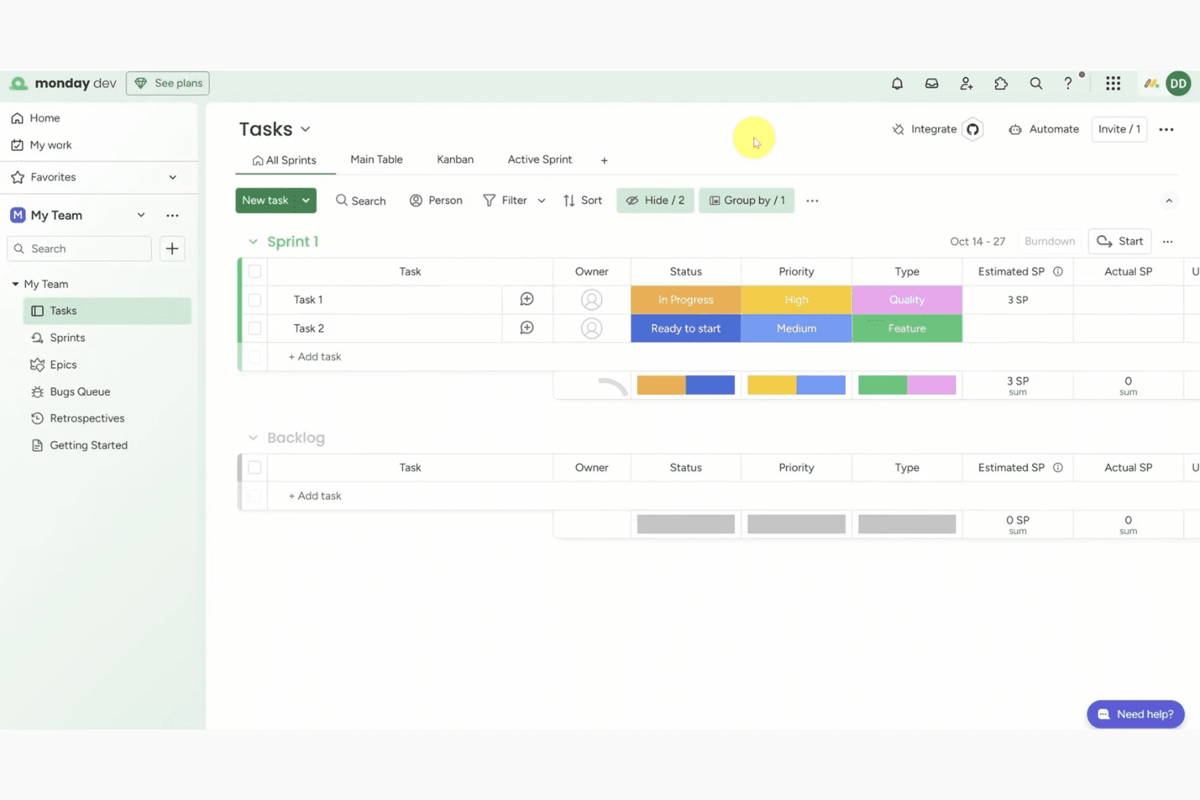
Task: Click the Estimated SP info icon in Sprint 1
Action: pos(1058,272)
